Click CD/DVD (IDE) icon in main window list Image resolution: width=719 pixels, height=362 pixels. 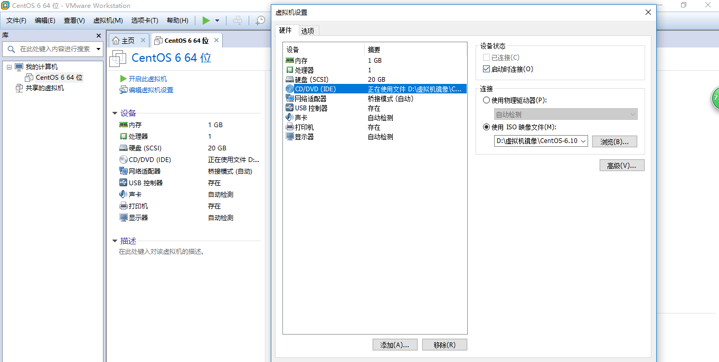coord(124,160)
